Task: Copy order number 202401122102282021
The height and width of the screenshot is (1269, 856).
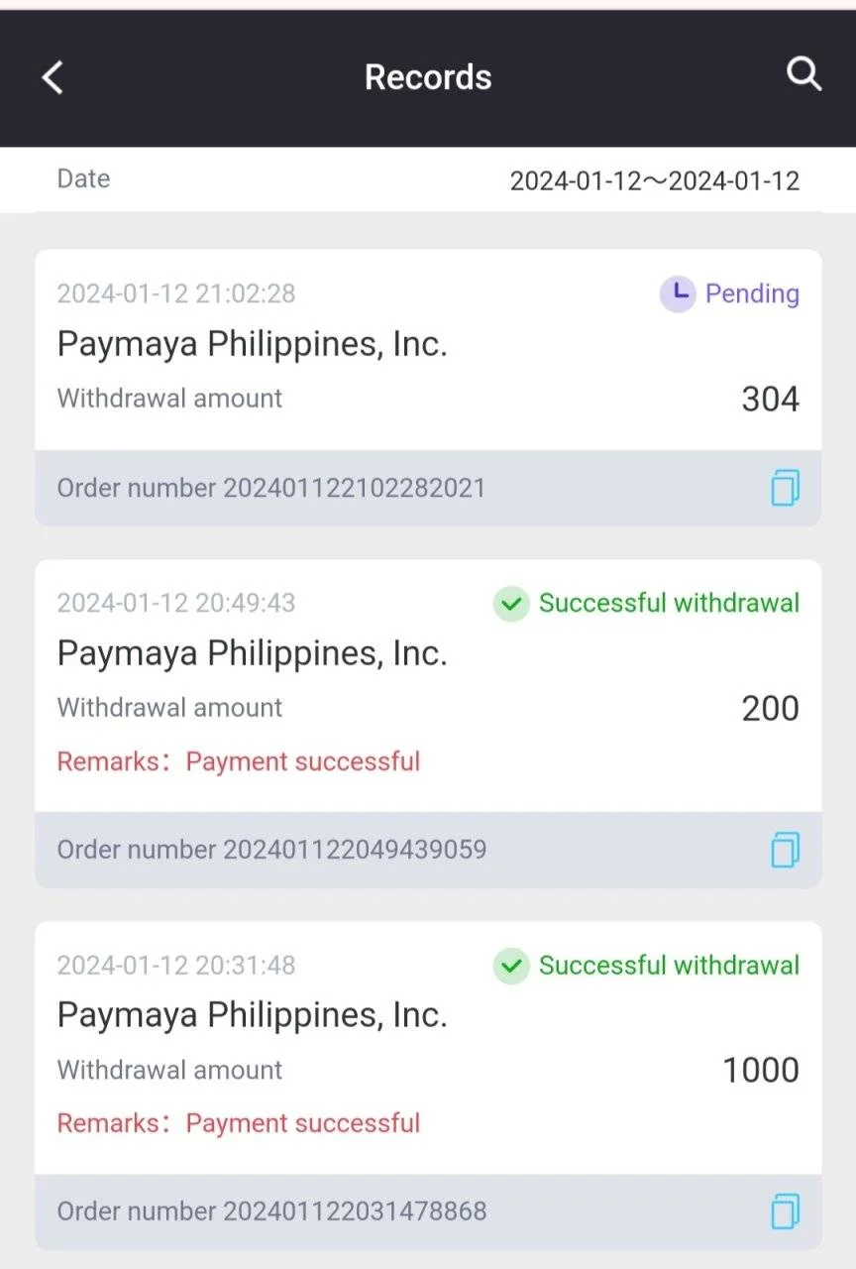Action: click(x=785, y=488)
